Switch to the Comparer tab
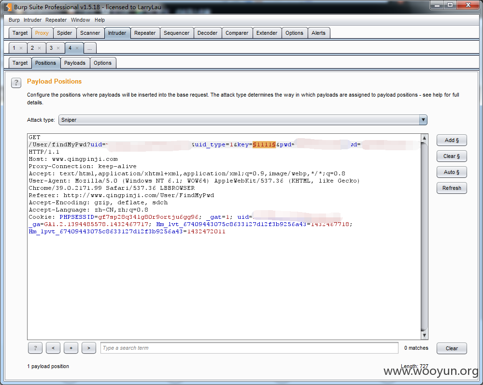Screen dimensions: 483x385 pos(237,33)
